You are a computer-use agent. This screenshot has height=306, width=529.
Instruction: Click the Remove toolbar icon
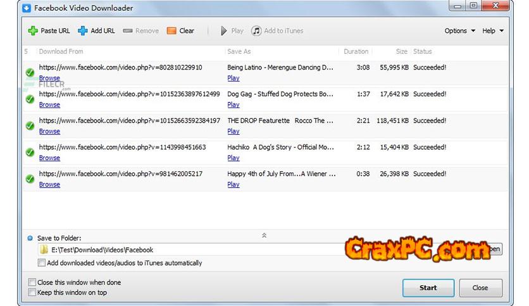128,31
